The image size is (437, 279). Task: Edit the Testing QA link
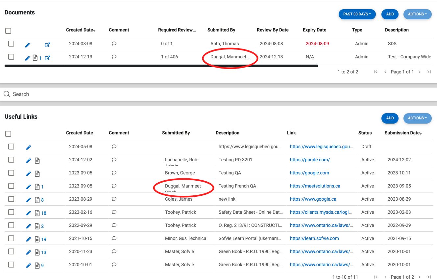click(29, 174)
